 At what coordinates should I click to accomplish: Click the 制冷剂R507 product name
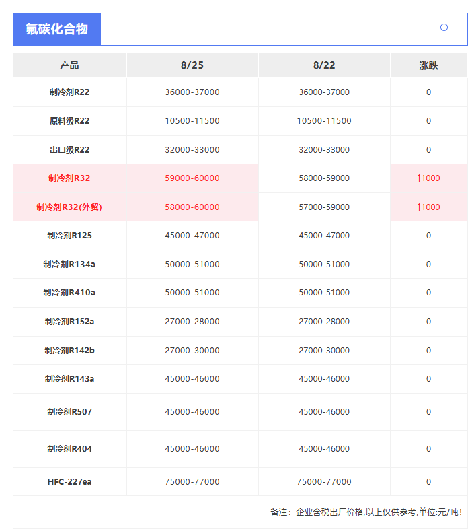coord(69,412)
